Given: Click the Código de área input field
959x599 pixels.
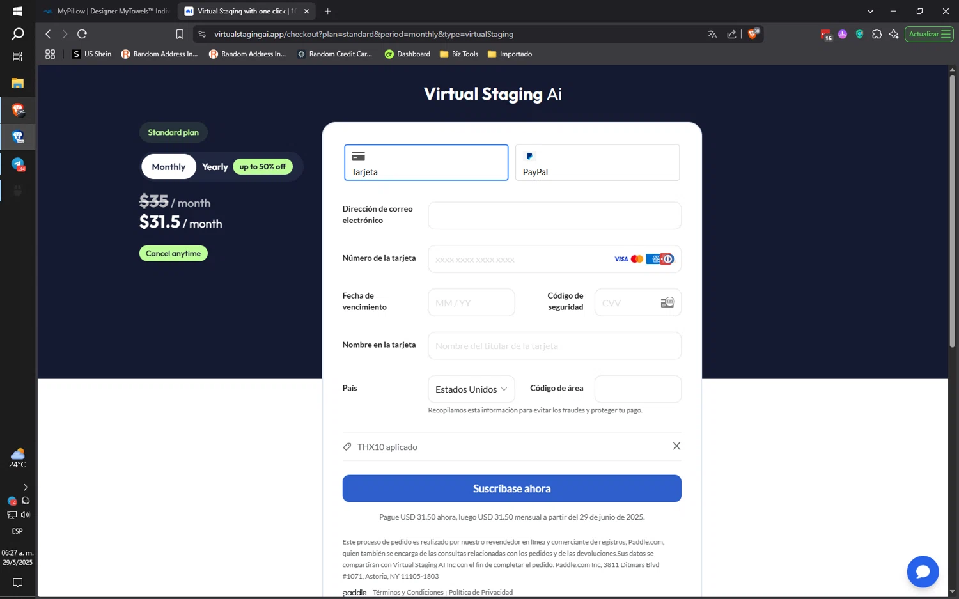Looking at the screenshot, I should [x=637, y=389].
